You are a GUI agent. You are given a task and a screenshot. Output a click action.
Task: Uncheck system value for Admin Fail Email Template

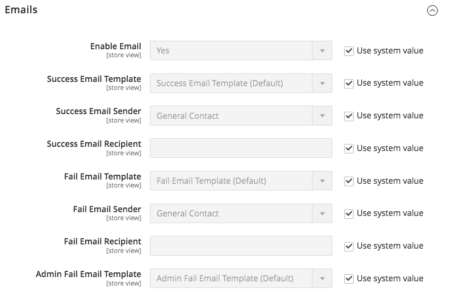click(x=349, y=279)
